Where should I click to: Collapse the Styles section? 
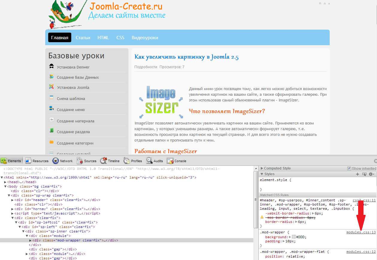pyautogui.click(x=262, y=174)
